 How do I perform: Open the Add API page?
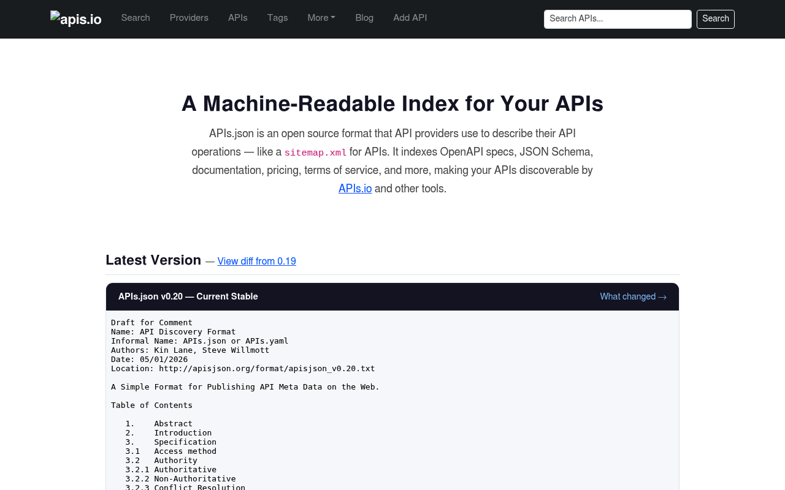click(410, 18)
